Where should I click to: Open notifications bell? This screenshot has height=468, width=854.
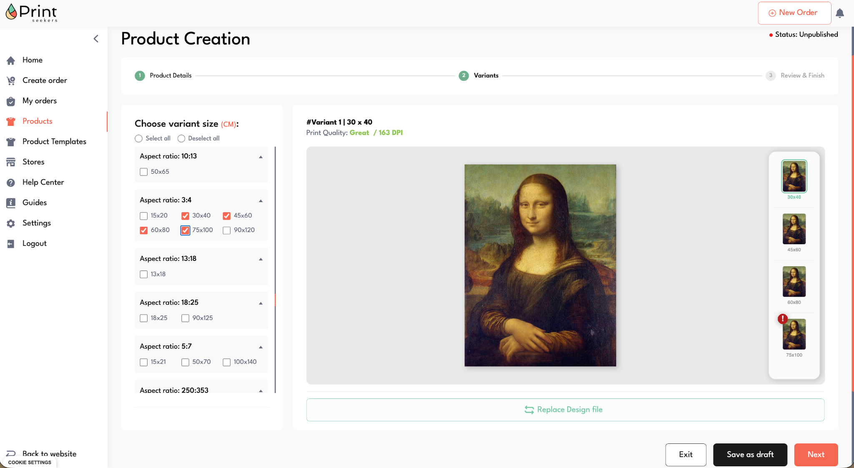(x=840, y=13)
